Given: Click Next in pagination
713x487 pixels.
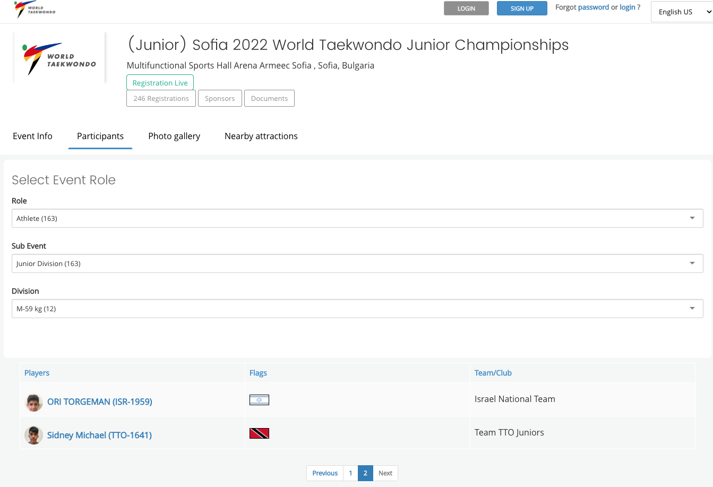Looking at the screenshot, I should click(385, 473).
